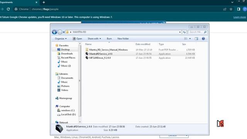Viewport: 247px width, 139px height.
Task: Close the Experiments tab
Action: 36,2
